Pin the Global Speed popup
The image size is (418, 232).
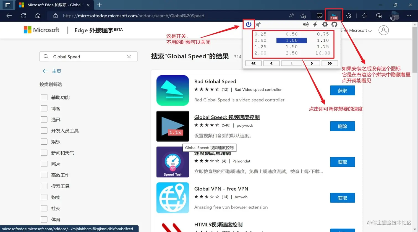coord(258,24)
